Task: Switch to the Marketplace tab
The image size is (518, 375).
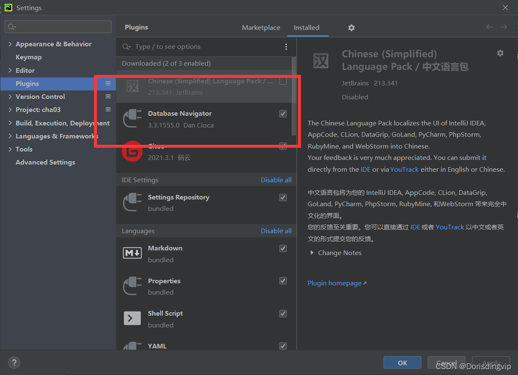Action: click(261, 28)
